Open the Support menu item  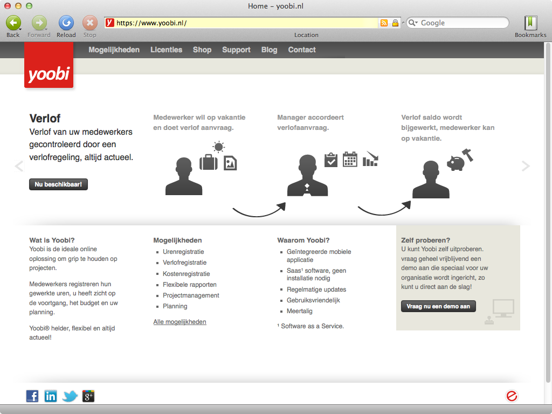pyautogui.click(x=236, y=50)
